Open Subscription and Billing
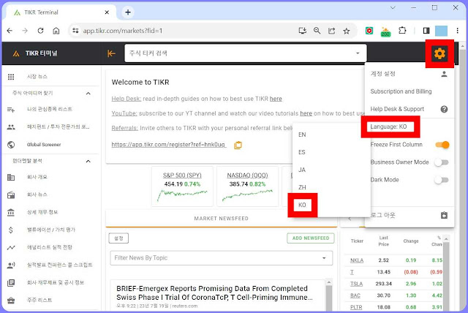The width and height of the screenshot is (468, 313). [x=401, y=91]
